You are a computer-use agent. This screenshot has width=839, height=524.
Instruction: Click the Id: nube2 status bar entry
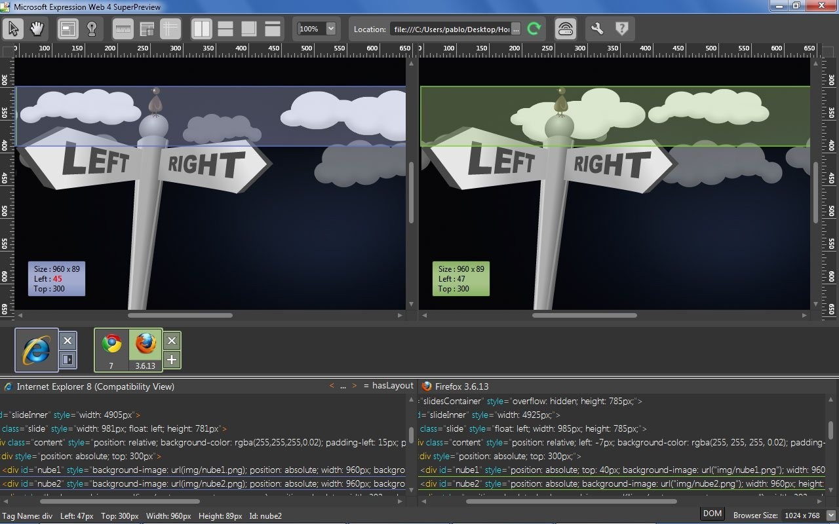coord(265,515)
